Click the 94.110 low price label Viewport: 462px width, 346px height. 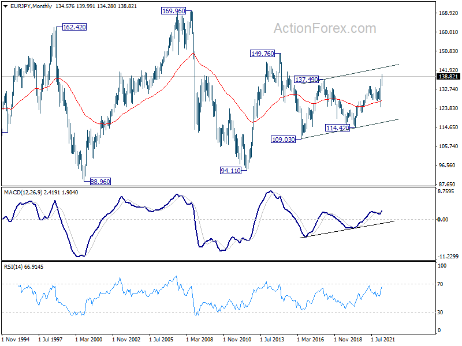230,171
